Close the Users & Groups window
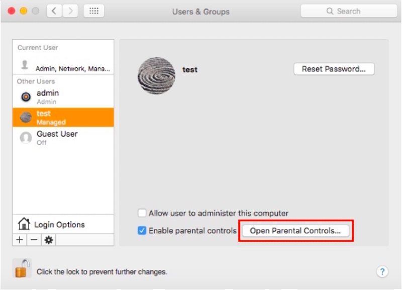This screenshot has width=402, height=290. pyautogui.click(x=11, y=11)
